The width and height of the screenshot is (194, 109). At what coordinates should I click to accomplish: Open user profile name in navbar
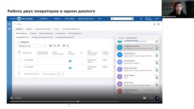click(x=149, y=19)
